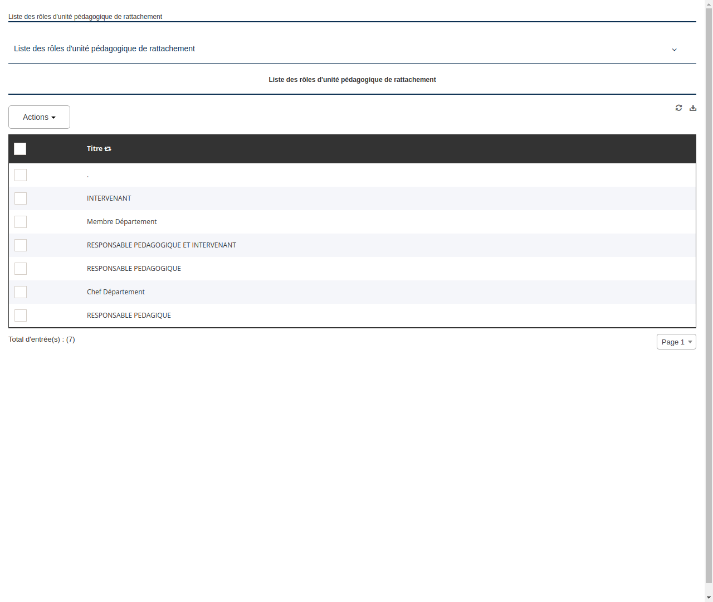Refresh the list using the reload icon
The height and width of the screenshot is (602, 713).
pos(678,108)
